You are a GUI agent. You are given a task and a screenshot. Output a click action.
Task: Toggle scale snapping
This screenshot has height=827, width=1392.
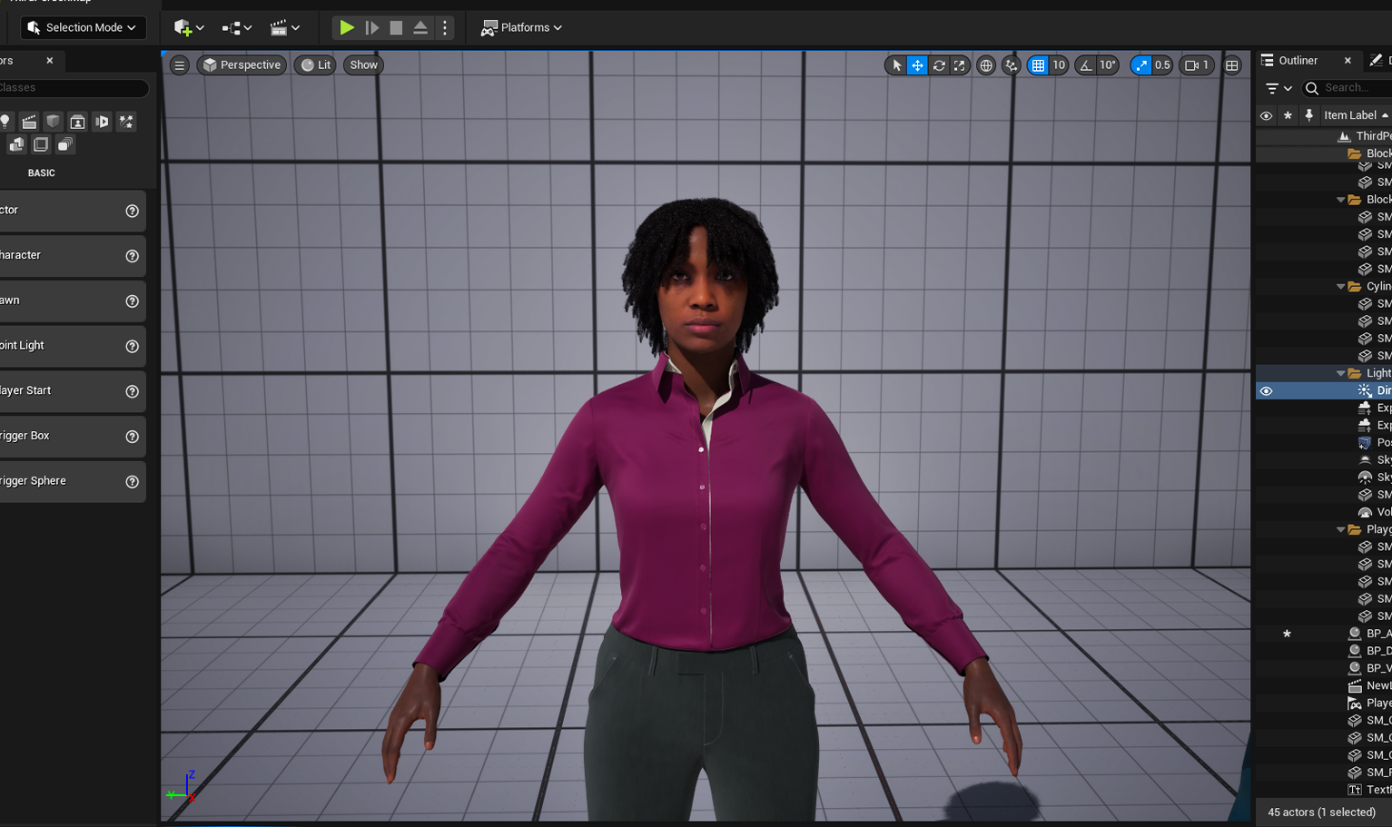click(x=1141, y=64)
